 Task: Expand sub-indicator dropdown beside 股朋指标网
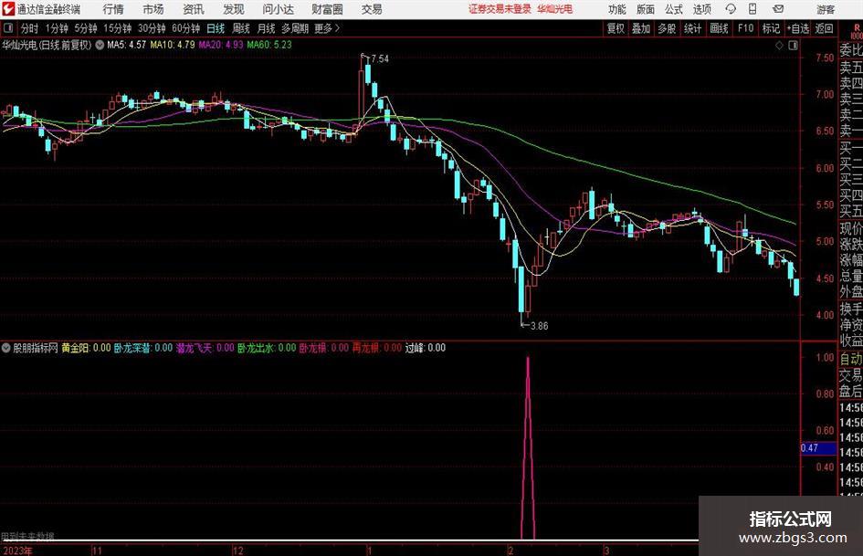pyautogui.click(x=6, y=347)
